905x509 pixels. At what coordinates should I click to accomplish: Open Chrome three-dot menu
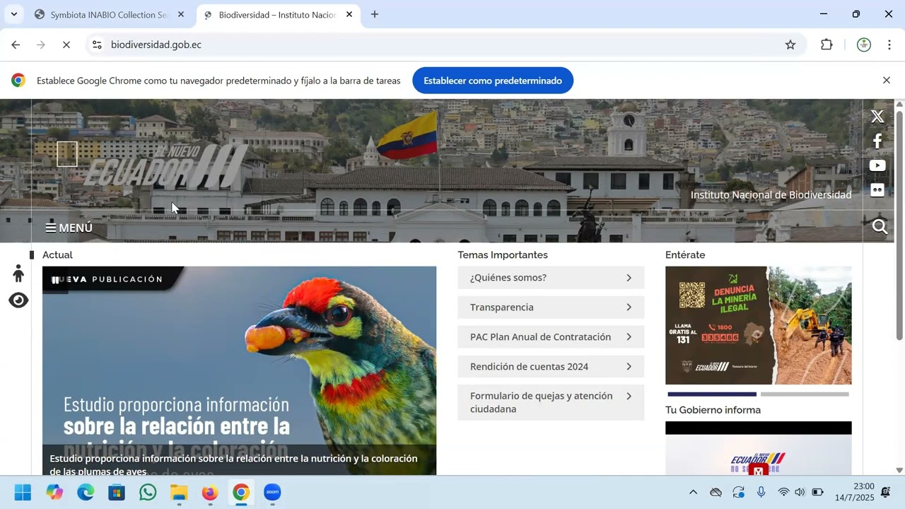[x=889, y=45]
